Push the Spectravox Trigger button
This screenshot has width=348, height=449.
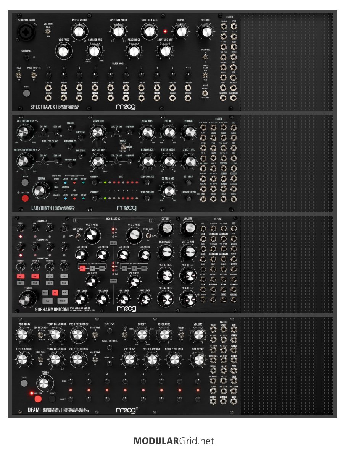(26, 93)
